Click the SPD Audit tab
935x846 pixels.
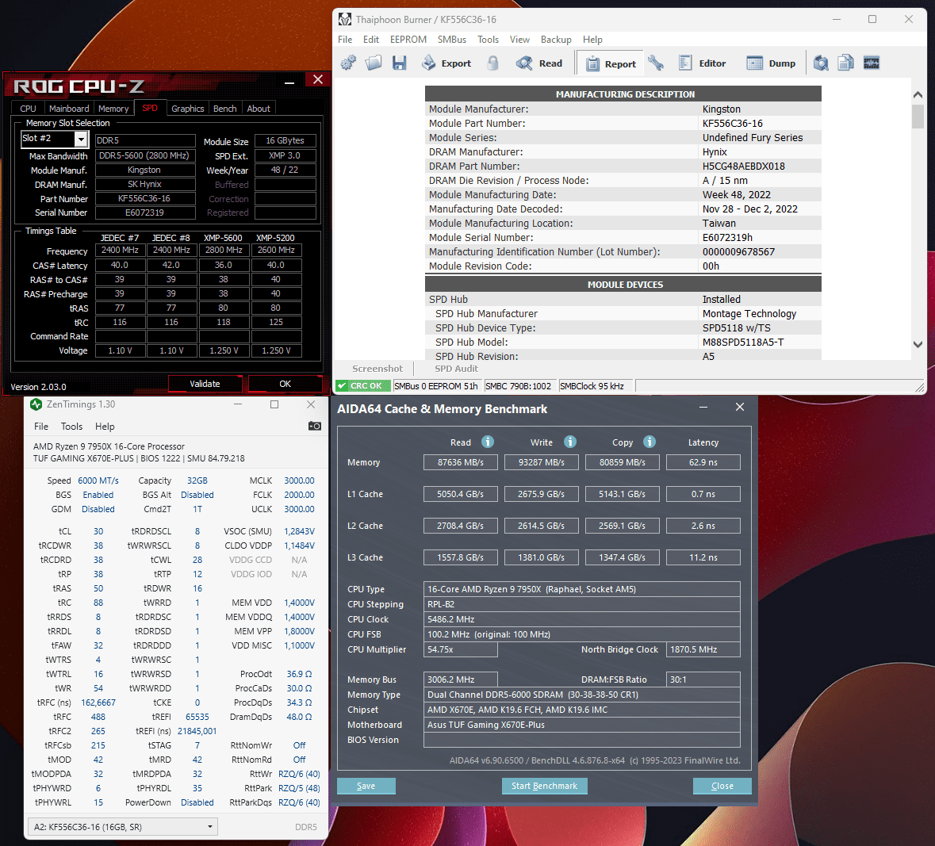[456, 369]
